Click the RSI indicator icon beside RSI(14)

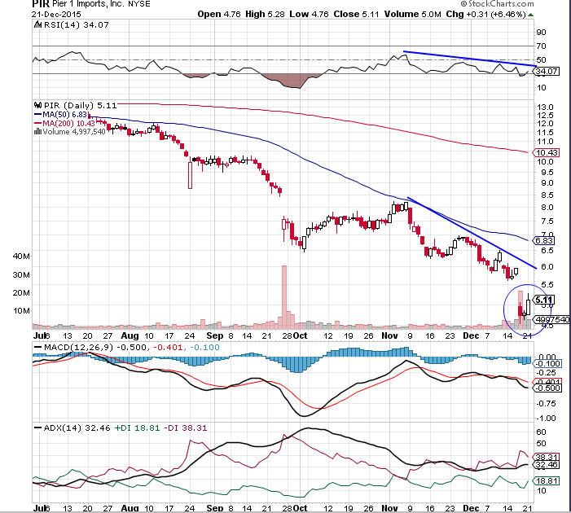coord(37,24)
